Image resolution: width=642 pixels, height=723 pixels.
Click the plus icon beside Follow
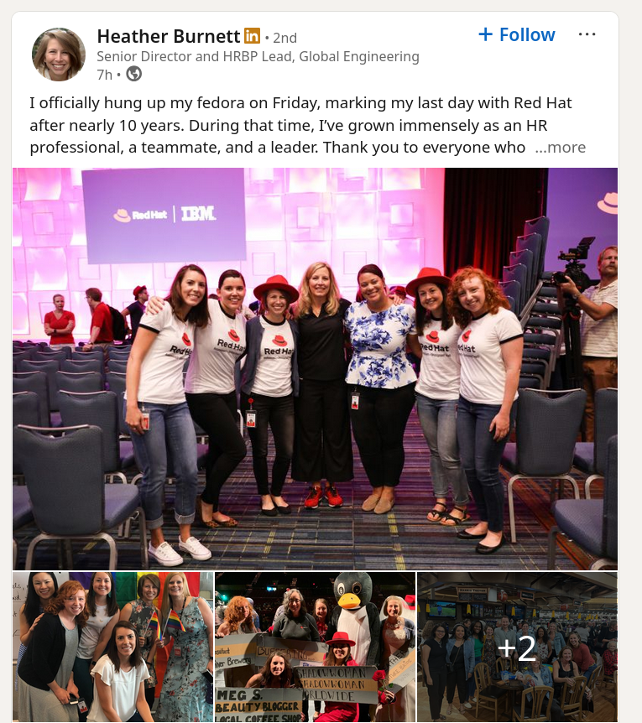pos(485,34)
